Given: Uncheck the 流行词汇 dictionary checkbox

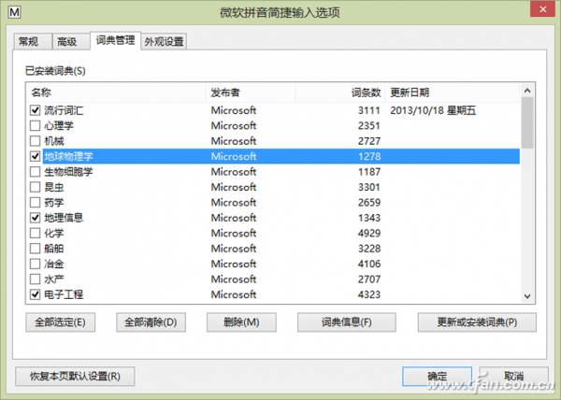Looking at the screenshot, I should tap(36, 110).
